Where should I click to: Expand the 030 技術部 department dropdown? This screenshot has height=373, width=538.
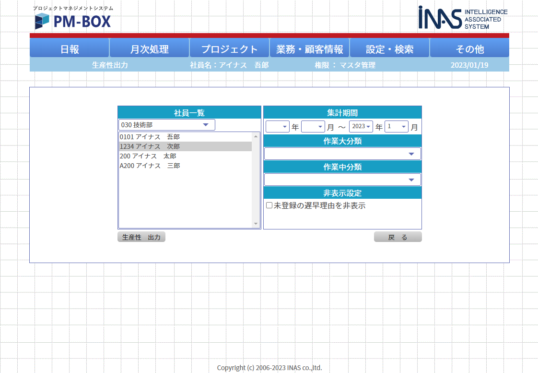pyautogui.click(x=167, y=125)
